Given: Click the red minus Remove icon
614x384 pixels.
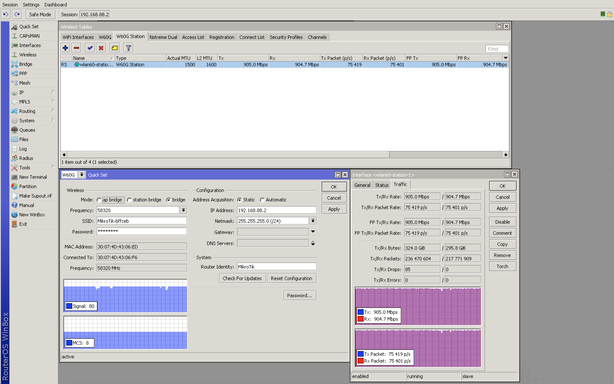Looking at the screenshot, I should click(x=76, y=48).
